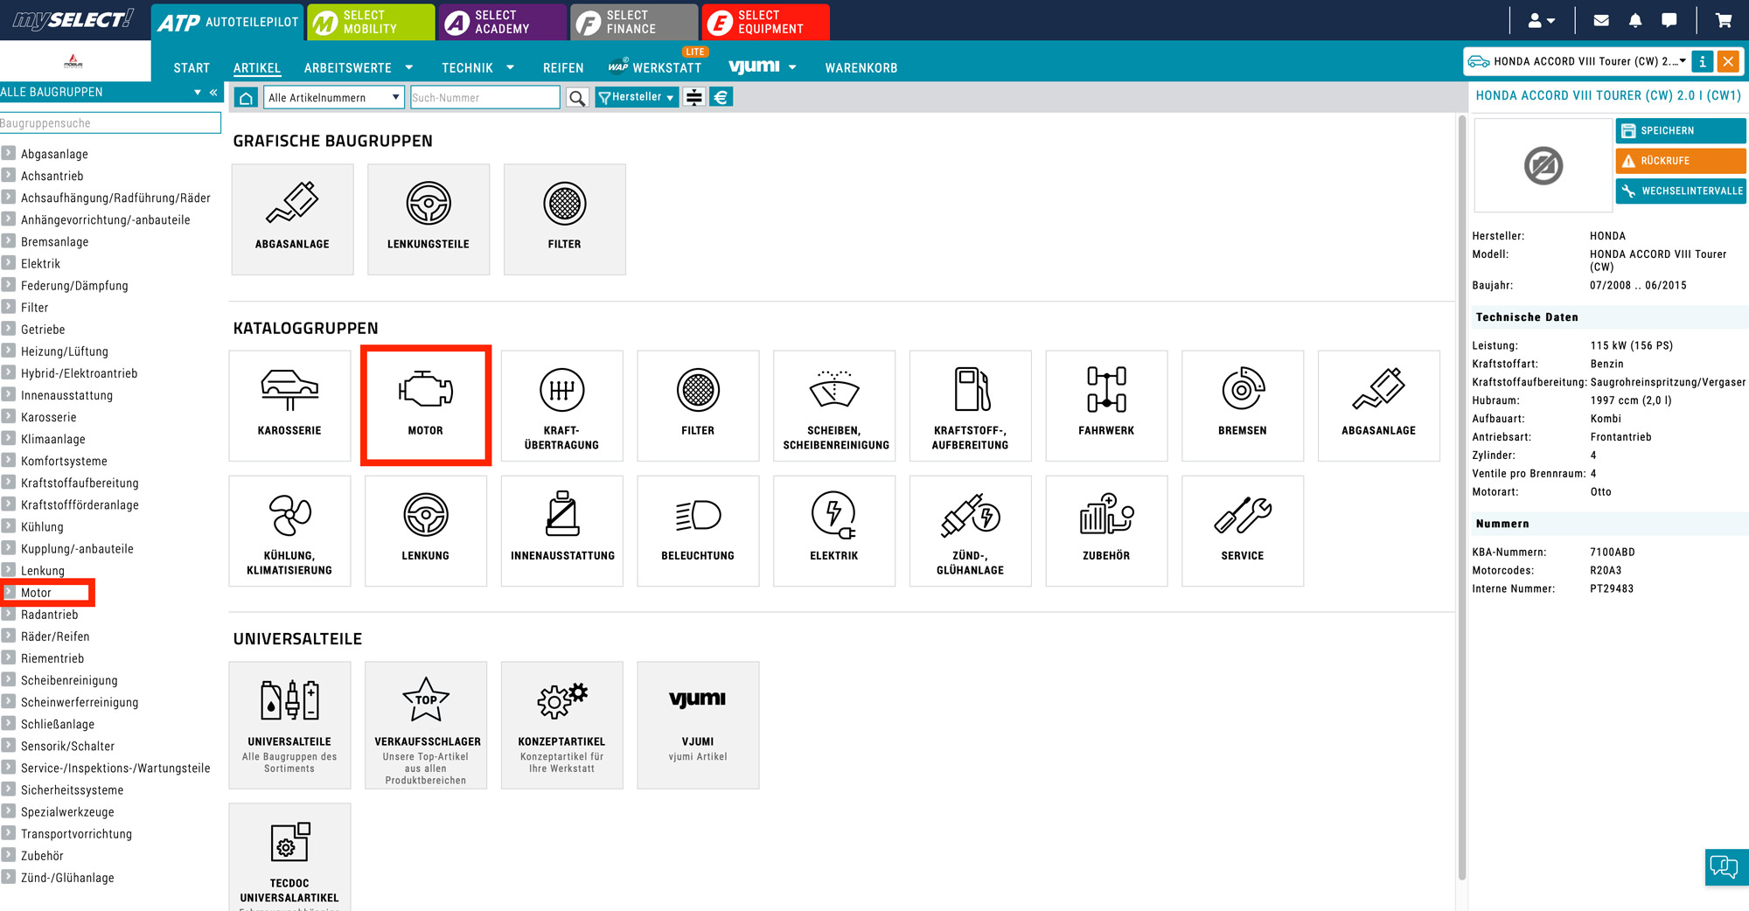Switch to the Artikel menu item
1749x911 pixels.
(257, 67)
